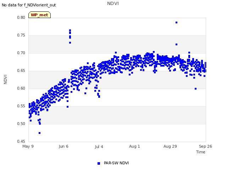
Task: Click the vertical NDVI axis label
Action: tap(5, 79)
